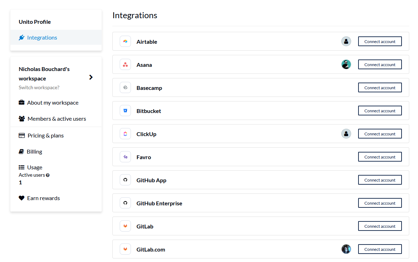
Task: Connect account for Favro
Action: click(x=380, y=157)
